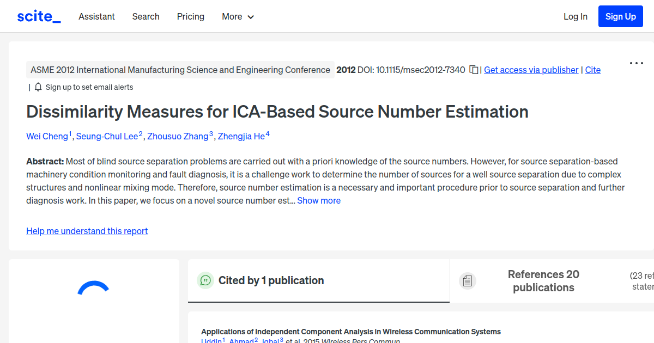Open the Pricing page
The height and width of the screenshot is (343, 654).
click(x=190, y=17)
